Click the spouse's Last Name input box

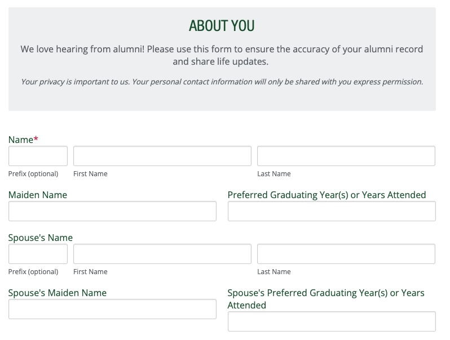346,254
